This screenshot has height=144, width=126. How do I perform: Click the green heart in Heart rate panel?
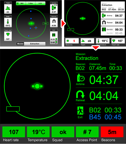8,34
